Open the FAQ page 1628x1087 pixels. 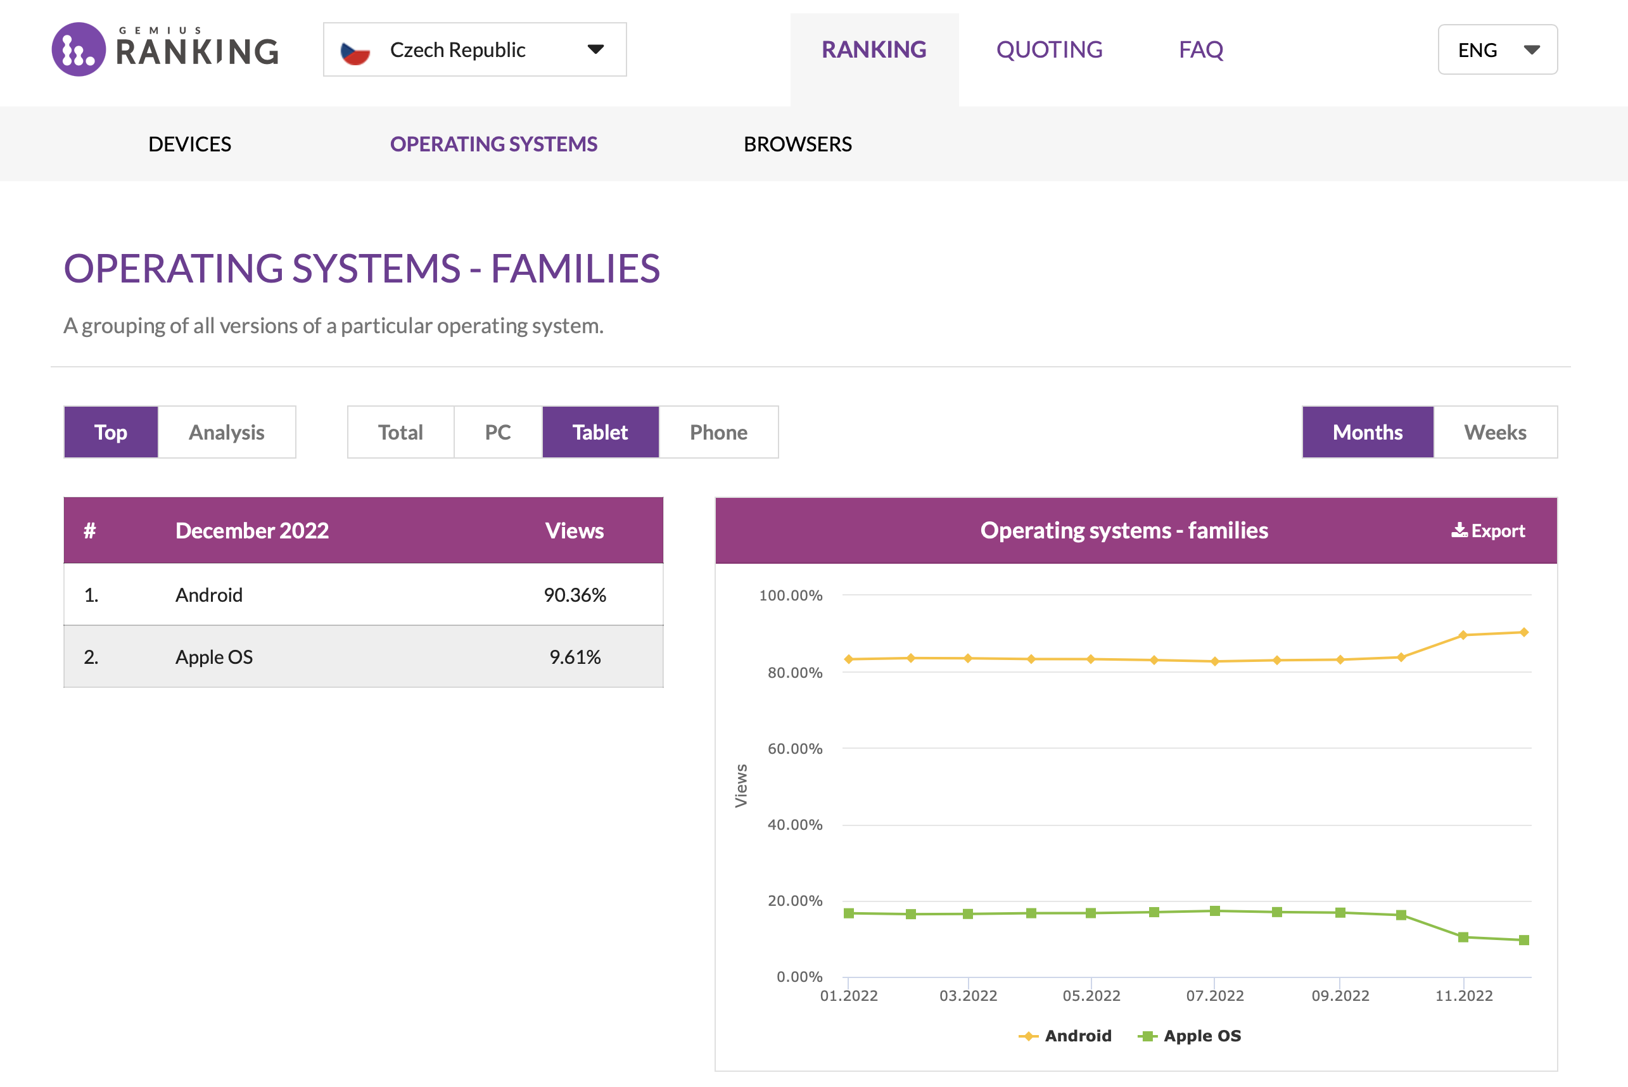(x=1200, y=49)
